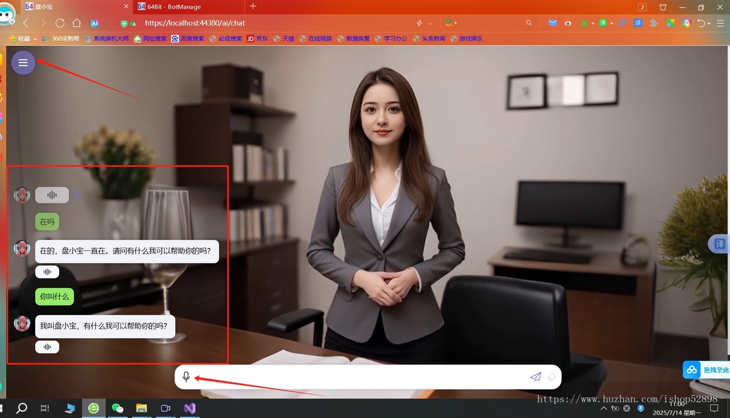Start voice input with the microphone icon
Viewport: 730px width, 418px height.
(186, 377)
